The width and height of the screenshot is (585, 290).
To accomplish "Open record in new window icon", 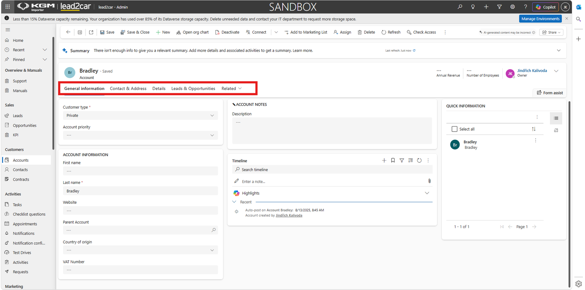I will pyautogui.click(x=91, y=32).
